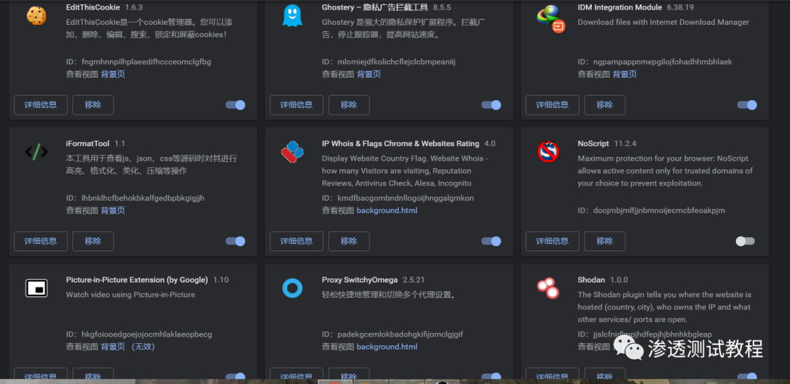The width and height of the screenshot is (790, 384).
Task: Disable the EditThisCookie extension toggle
Action: click(x=236, y=105)
